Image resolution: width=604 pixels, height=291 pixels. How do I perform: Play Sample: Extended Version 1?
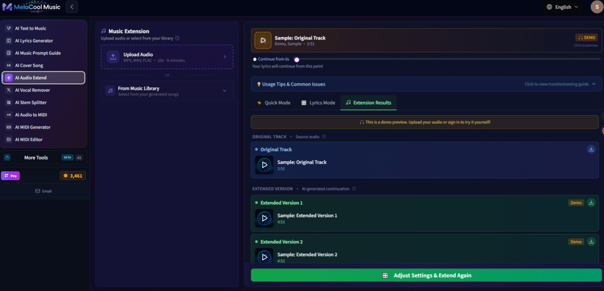pyautogui.click(x=264, y=218)
